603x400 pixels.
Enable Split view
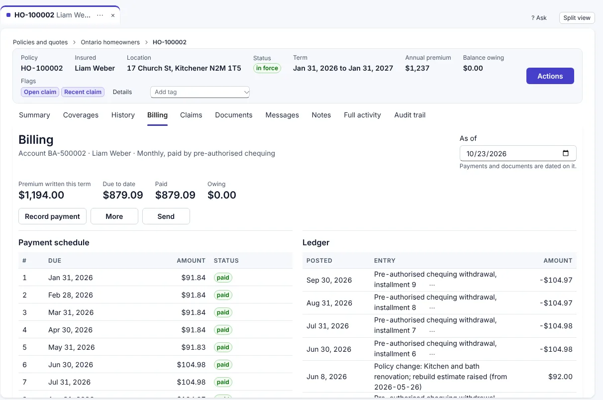(577, 18)
